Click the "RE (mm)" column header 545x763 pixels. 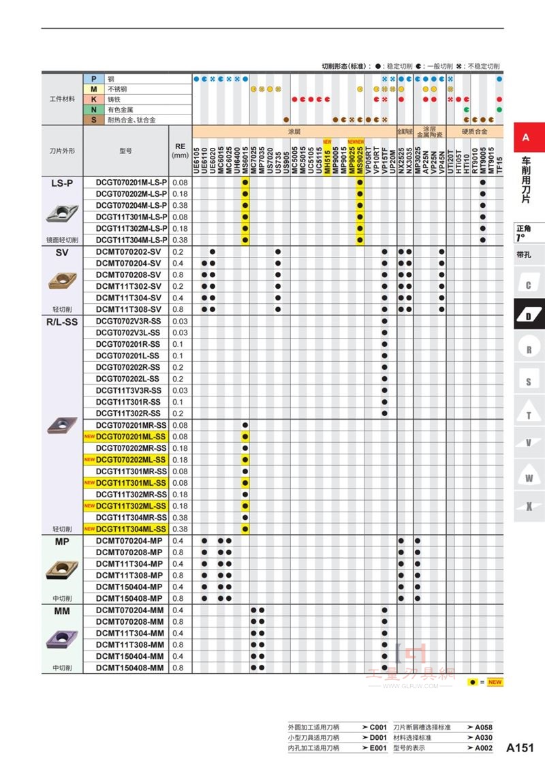[180, 151]
